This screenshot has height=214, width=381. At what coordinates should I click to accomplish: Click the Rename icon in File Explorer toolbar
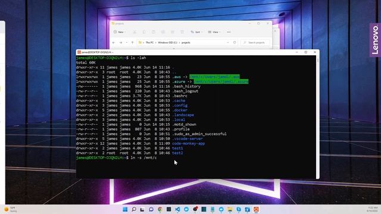[163, 32]
